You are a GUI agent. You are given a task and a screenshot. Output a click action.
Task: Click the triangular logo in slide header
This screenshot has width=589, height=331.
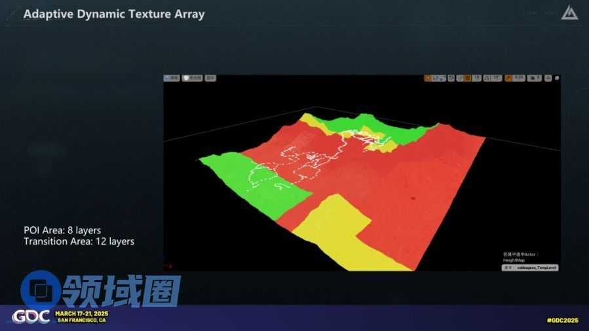(568, 12)
